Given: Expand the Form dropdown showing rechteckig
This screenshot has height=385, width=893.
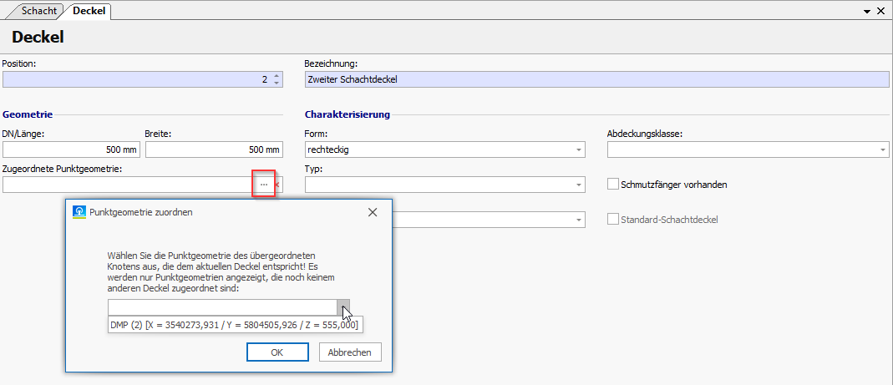Looking at the screenshot, I should (x=578, y=150).
